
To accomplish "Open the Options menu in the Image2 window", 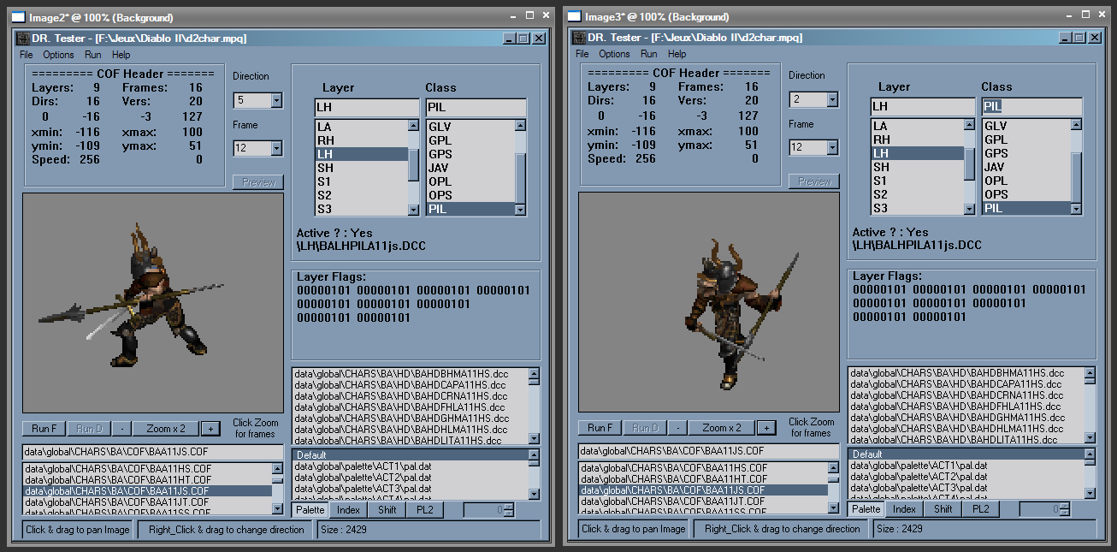I will point(59,55).
